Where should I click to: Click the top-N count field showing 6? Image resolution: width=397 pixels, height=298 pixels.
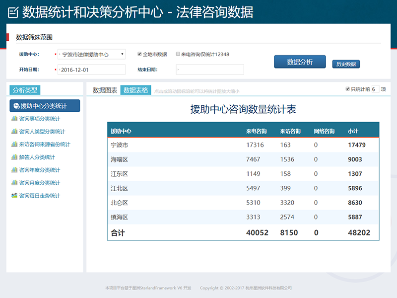(375, 89)
